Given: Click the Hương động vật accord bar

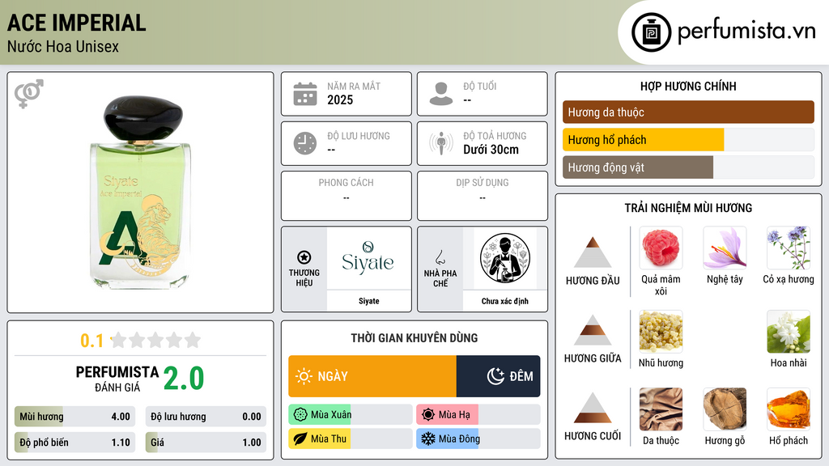Looking at the screenshot, I should coord(688,167).
